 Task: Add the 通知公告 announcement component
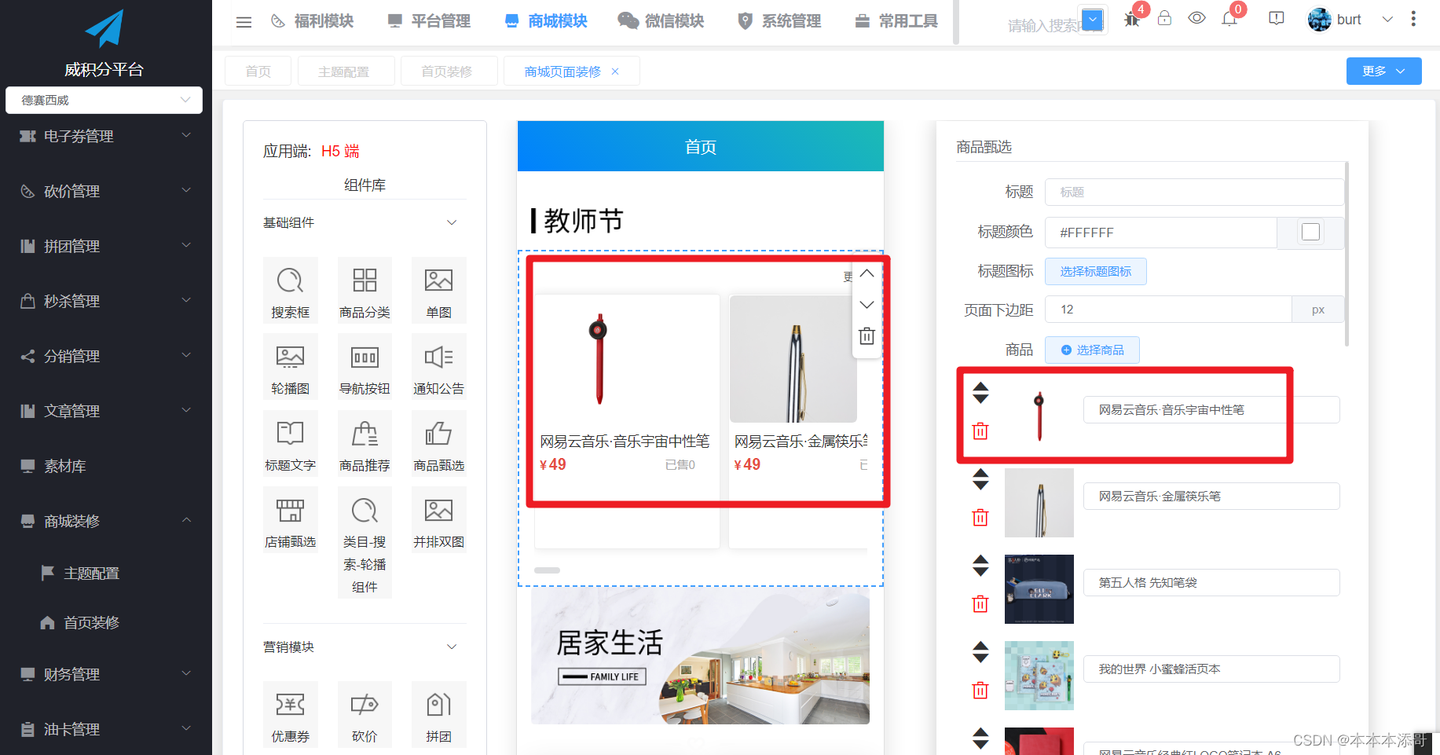tap(438, 366)
